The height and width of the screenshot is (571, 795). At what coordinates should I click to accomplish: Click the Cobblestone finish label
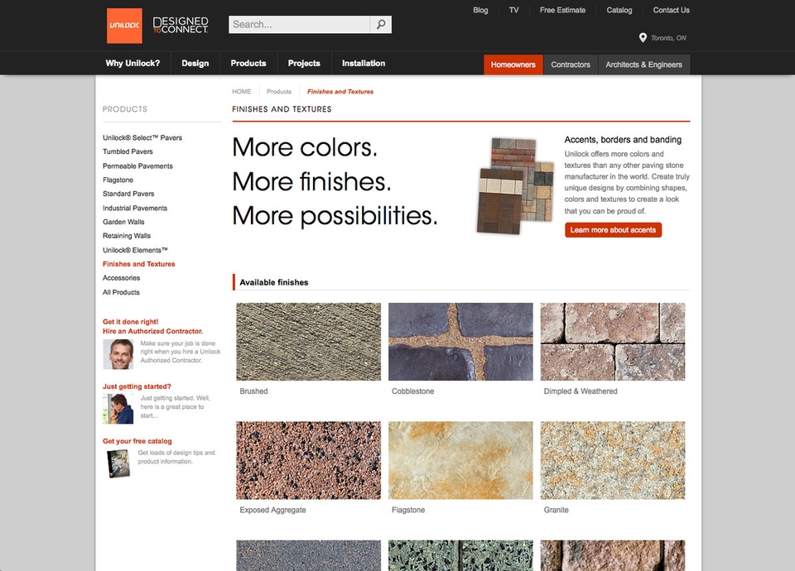(412, 391)
